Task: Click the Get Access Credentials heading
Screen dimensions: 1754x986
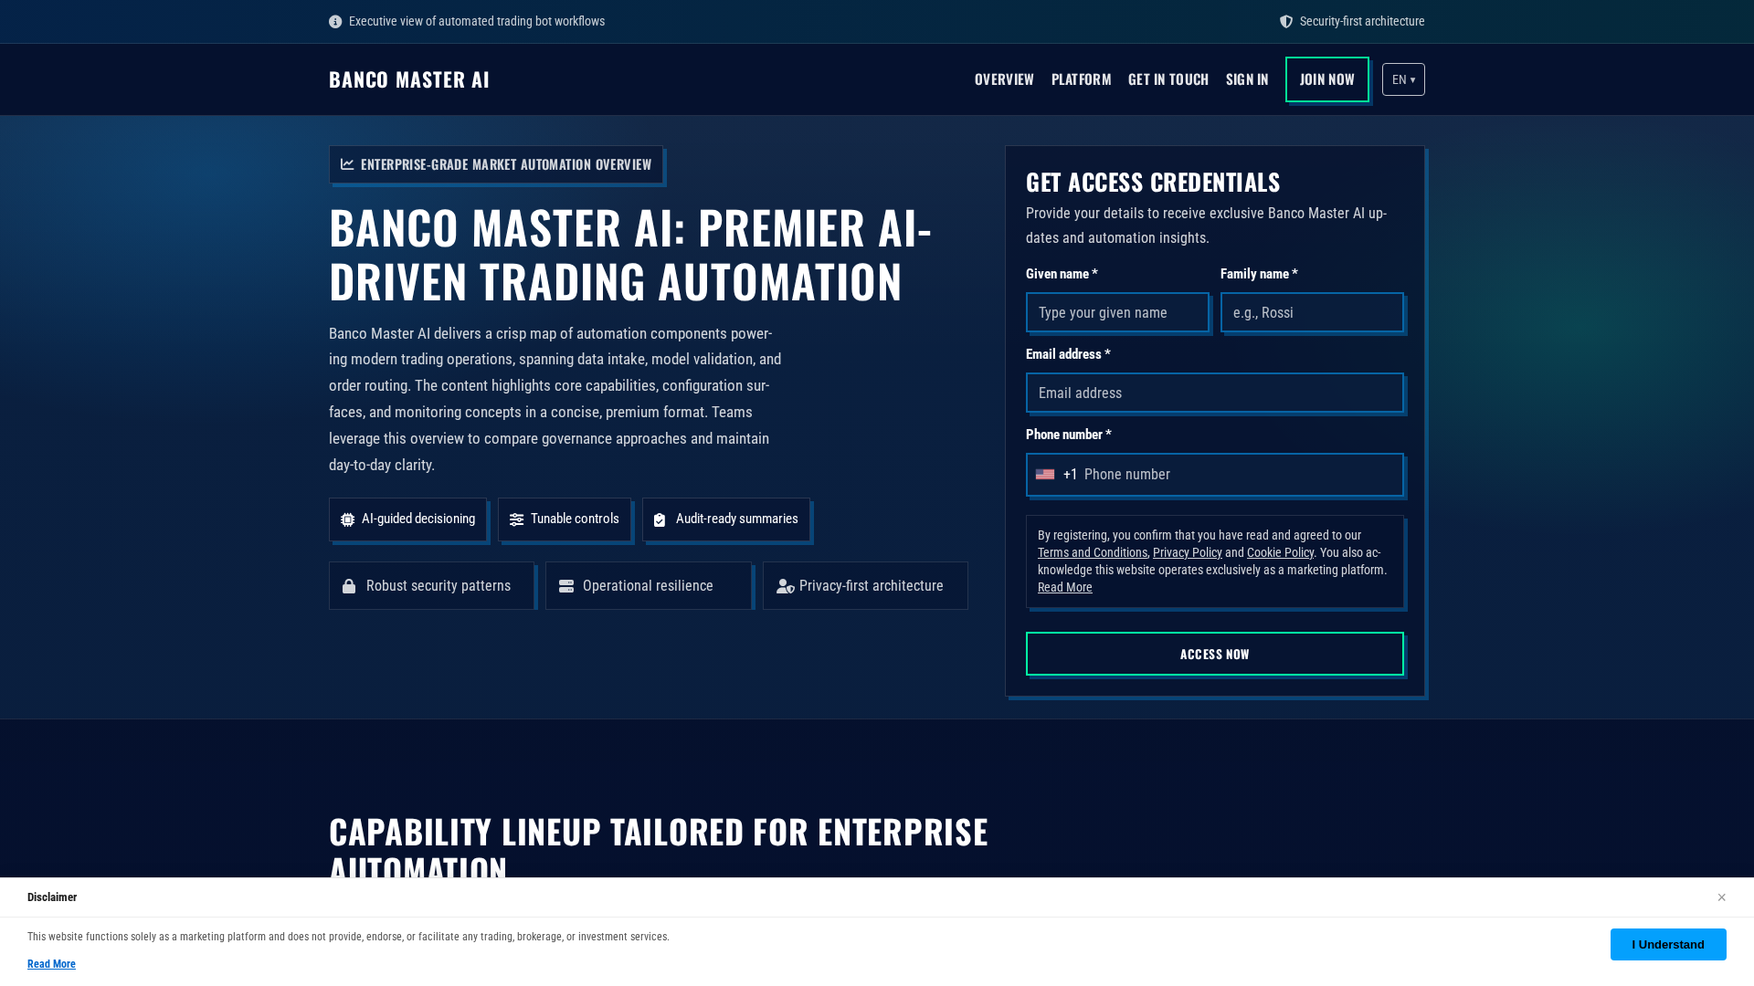Action: tap(1153, 183)
